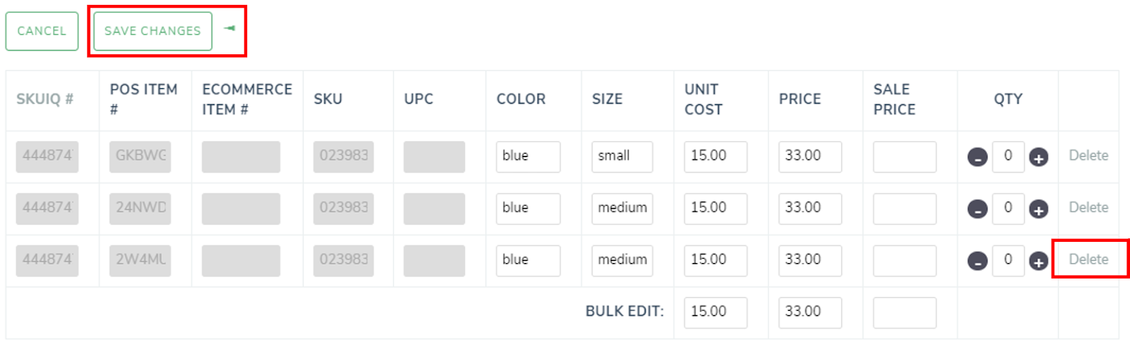Decrease quantity for 2W4ML item row
1130x349 pixels.
point(977,262)
